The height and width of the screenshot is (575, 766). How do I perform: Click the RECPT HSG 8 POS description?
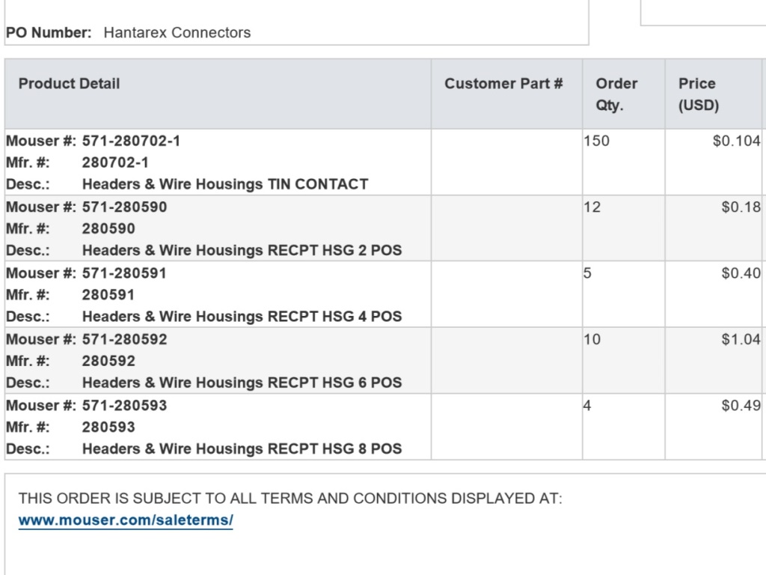(242, 448)
